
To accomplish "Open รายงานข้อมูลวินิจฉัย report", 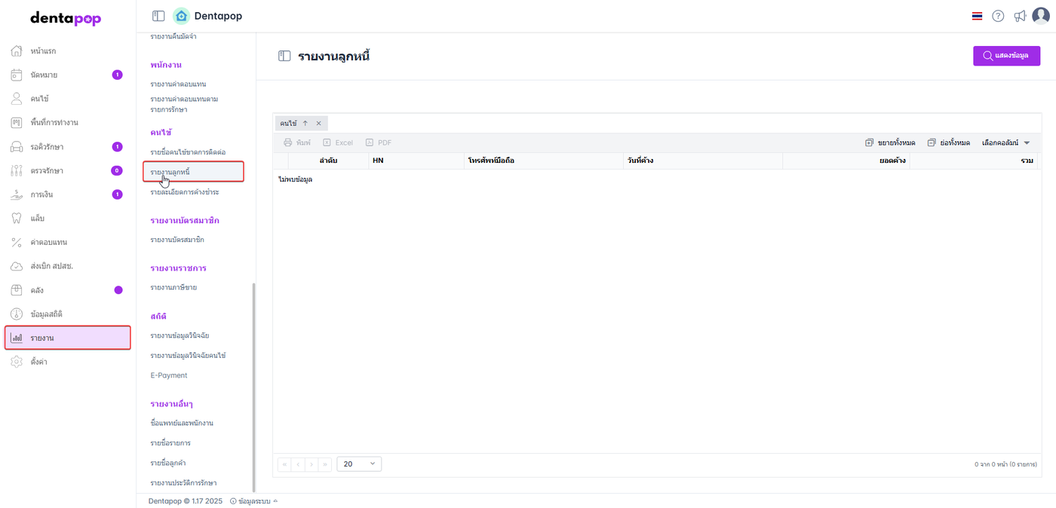I will 180,335.
